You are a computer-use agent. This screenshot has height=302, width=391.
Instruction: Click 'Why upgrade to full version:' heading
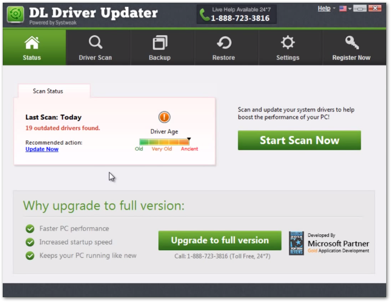104,206
